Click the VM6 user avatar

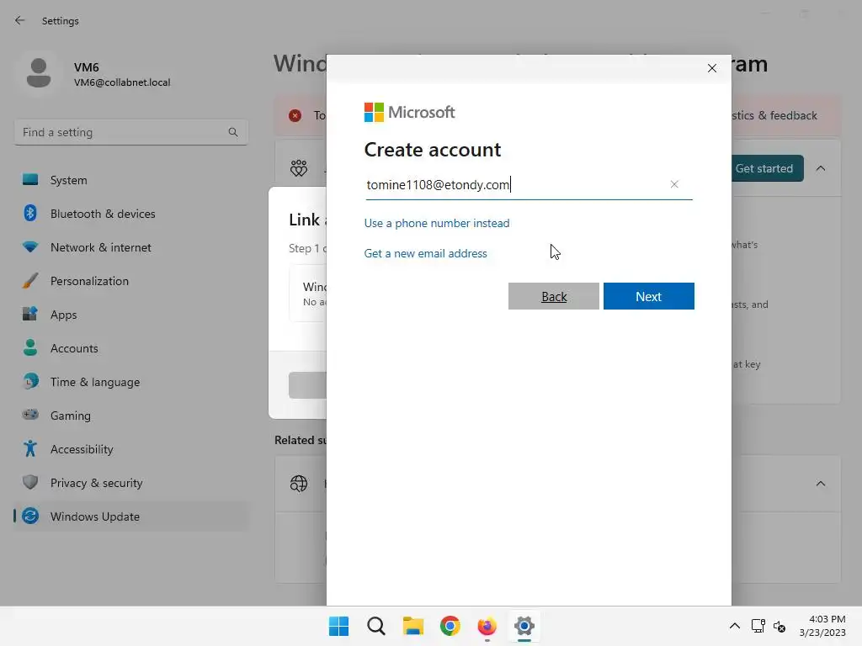point(39,73)
